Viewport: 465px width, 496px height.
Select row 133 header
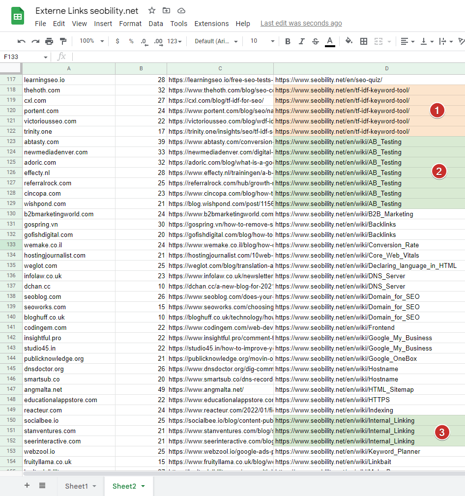coord(11,245)
